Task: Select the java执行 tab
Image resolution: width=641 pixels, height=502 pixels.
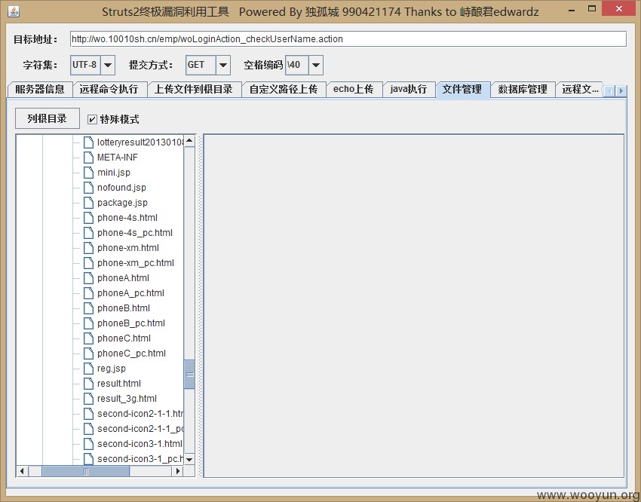Action: [409, 90]
